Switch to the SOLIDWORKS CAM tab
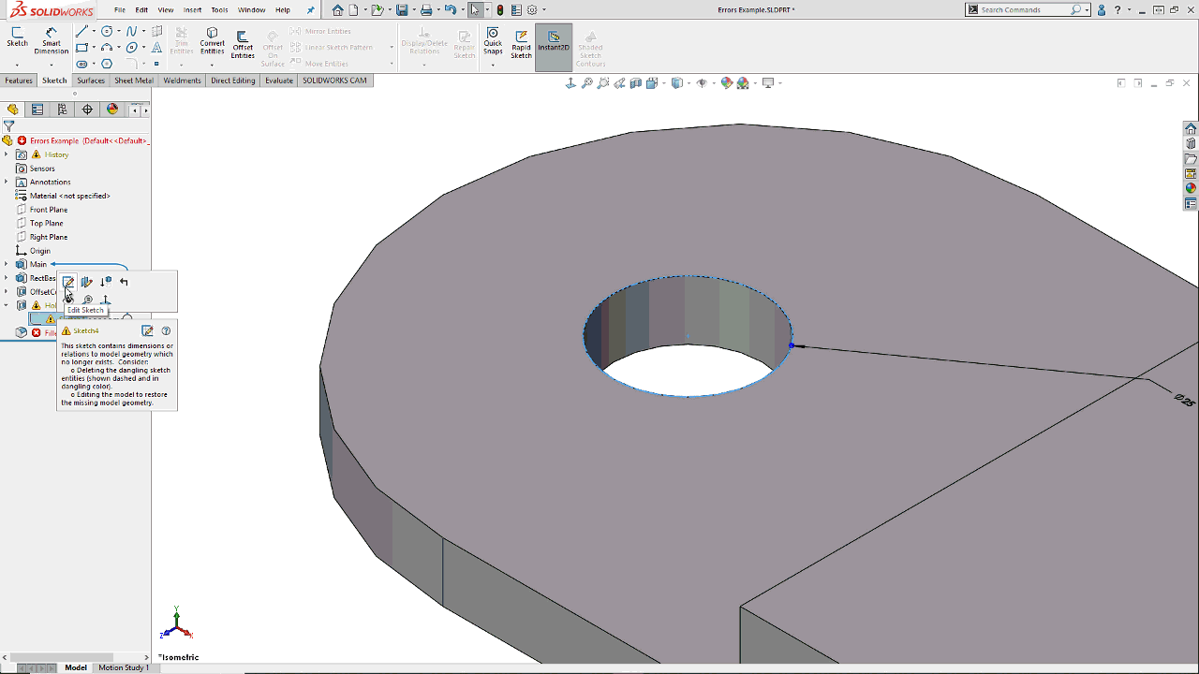This screenshot has width=1199, height=674. pyautogui.click(x=334, y=81)
